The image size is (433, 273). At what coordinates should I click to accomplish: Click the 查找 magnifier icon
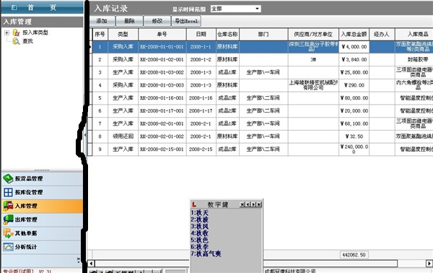click(x=17, y=41)
